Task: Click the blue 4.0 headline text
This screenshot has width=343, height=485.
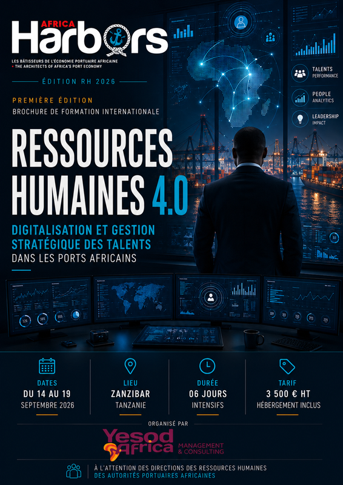Action: click(x=170, y=195)
